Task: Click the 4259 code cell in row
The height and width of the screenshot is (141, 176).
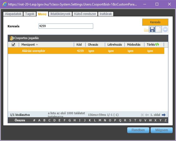Action: (x=80, y=51)
